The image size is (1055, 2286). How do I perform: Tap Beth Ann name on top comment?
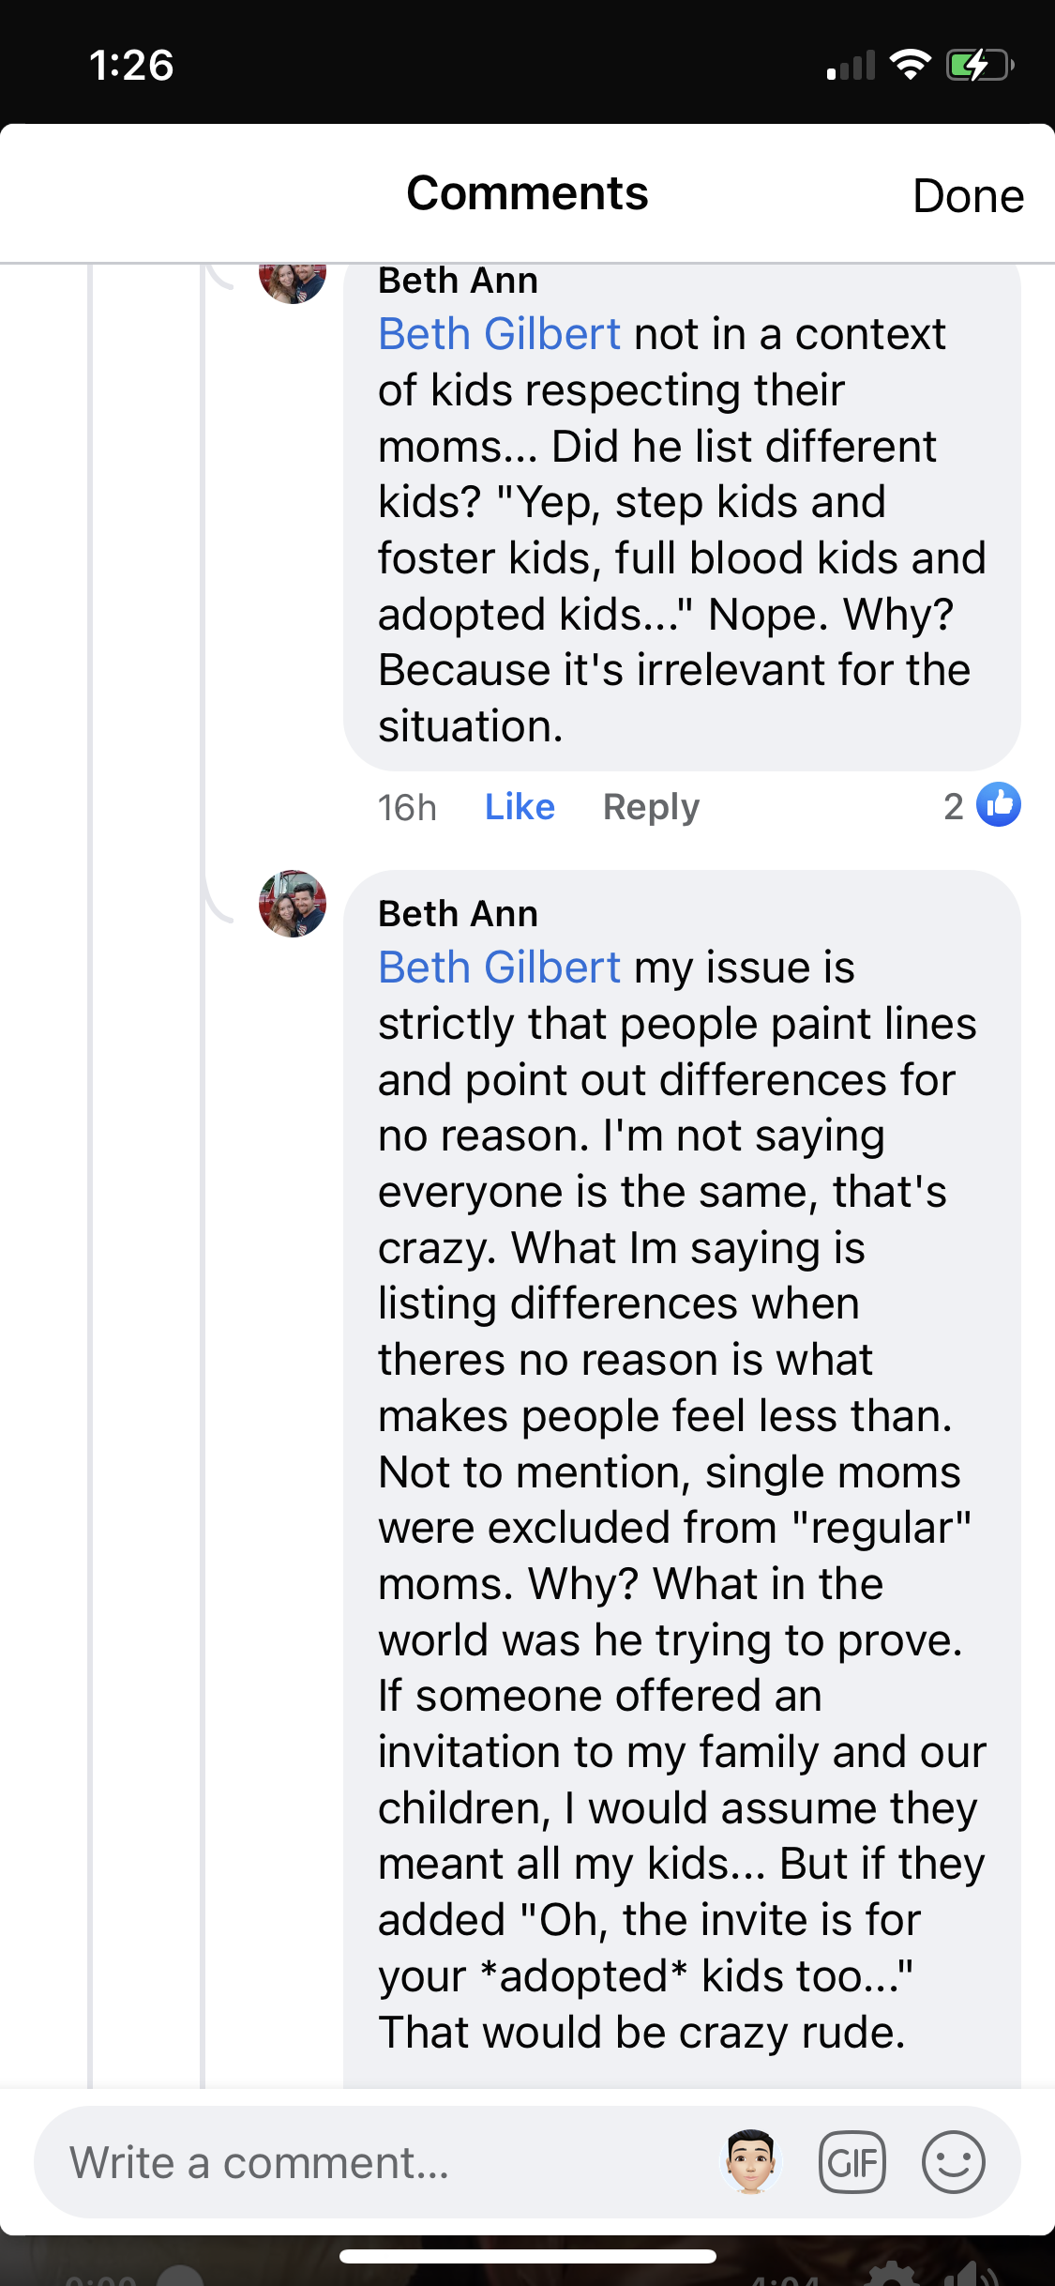[x=458, y=281]
